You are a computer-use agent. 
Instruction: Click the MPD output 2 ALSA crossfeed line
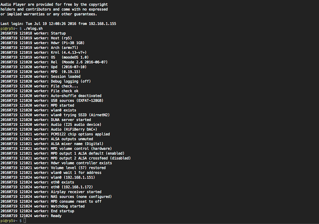pos(65,158)
